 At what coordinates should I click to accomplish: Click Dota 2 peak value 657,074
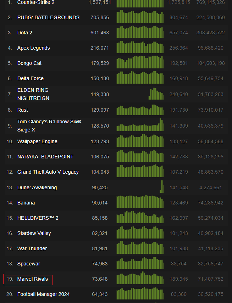(x=178, y=33)
